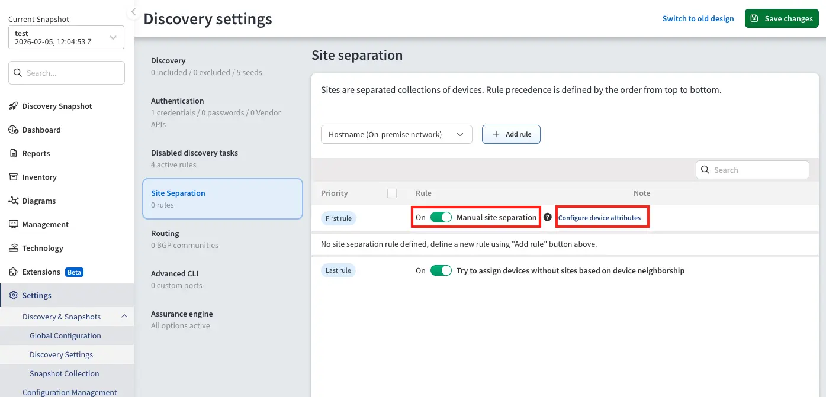
Task: Open Extensions with the Beta badge
Action: pyautogui.click(x=13, y=272)
